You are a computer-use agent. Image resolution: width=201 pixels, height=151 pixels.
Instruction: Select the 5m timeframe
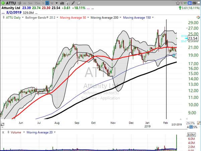click(30, 3)
